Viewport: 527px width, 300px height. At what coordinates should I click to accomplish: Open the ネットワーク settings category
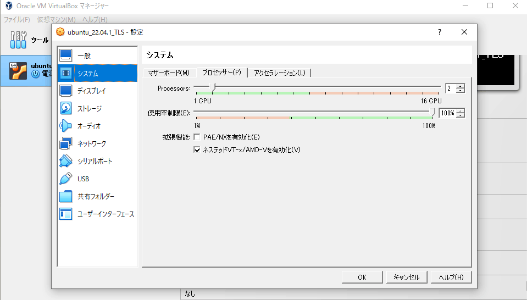[97, 143]
